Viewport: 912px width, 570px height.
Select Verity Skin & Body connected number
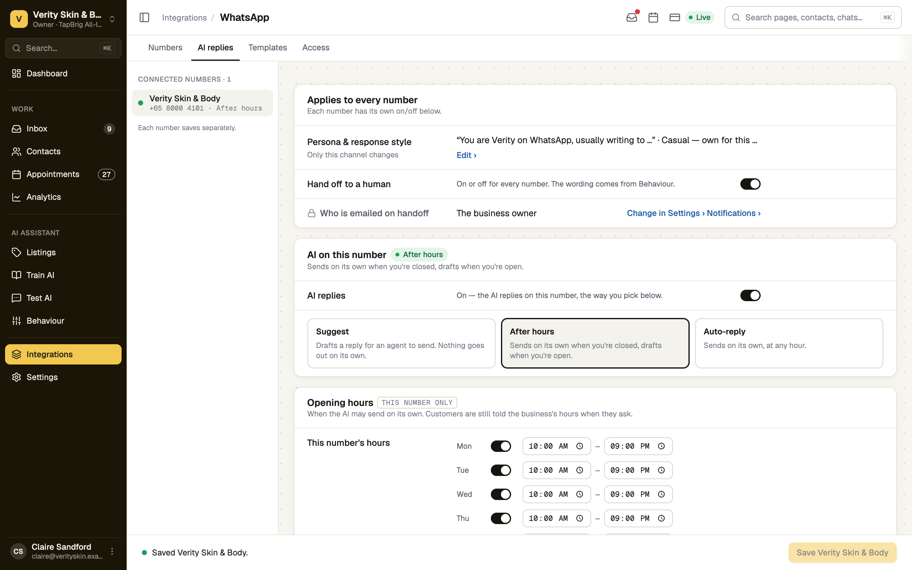tap(202, 103)
